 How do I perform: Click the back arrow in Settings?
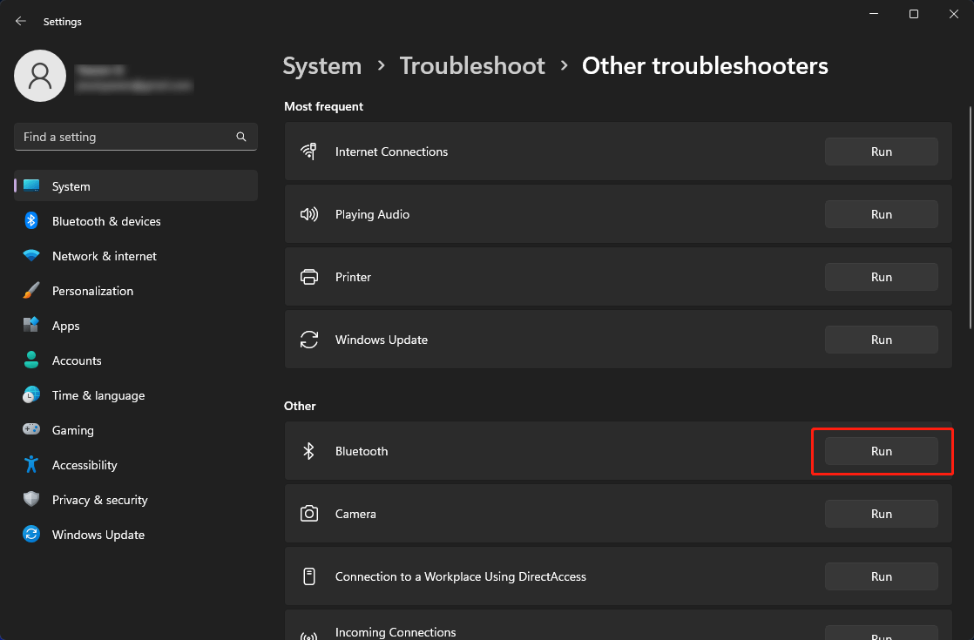click(21, 21)
